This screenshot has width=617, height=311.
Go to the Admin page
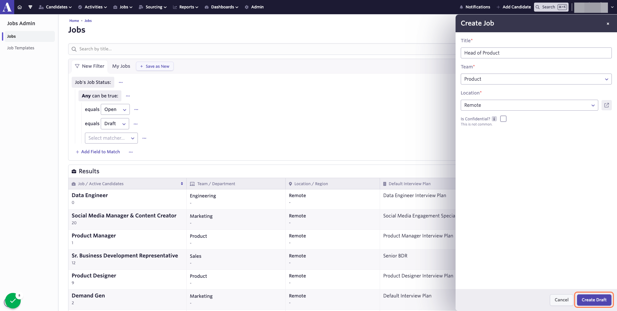point(254,7)
